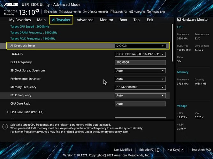Click Target FCLK Frequency : 1800MHz text
Image resolution: width=213 pixels, height=159 pixels.
click(x=33, y=38)
